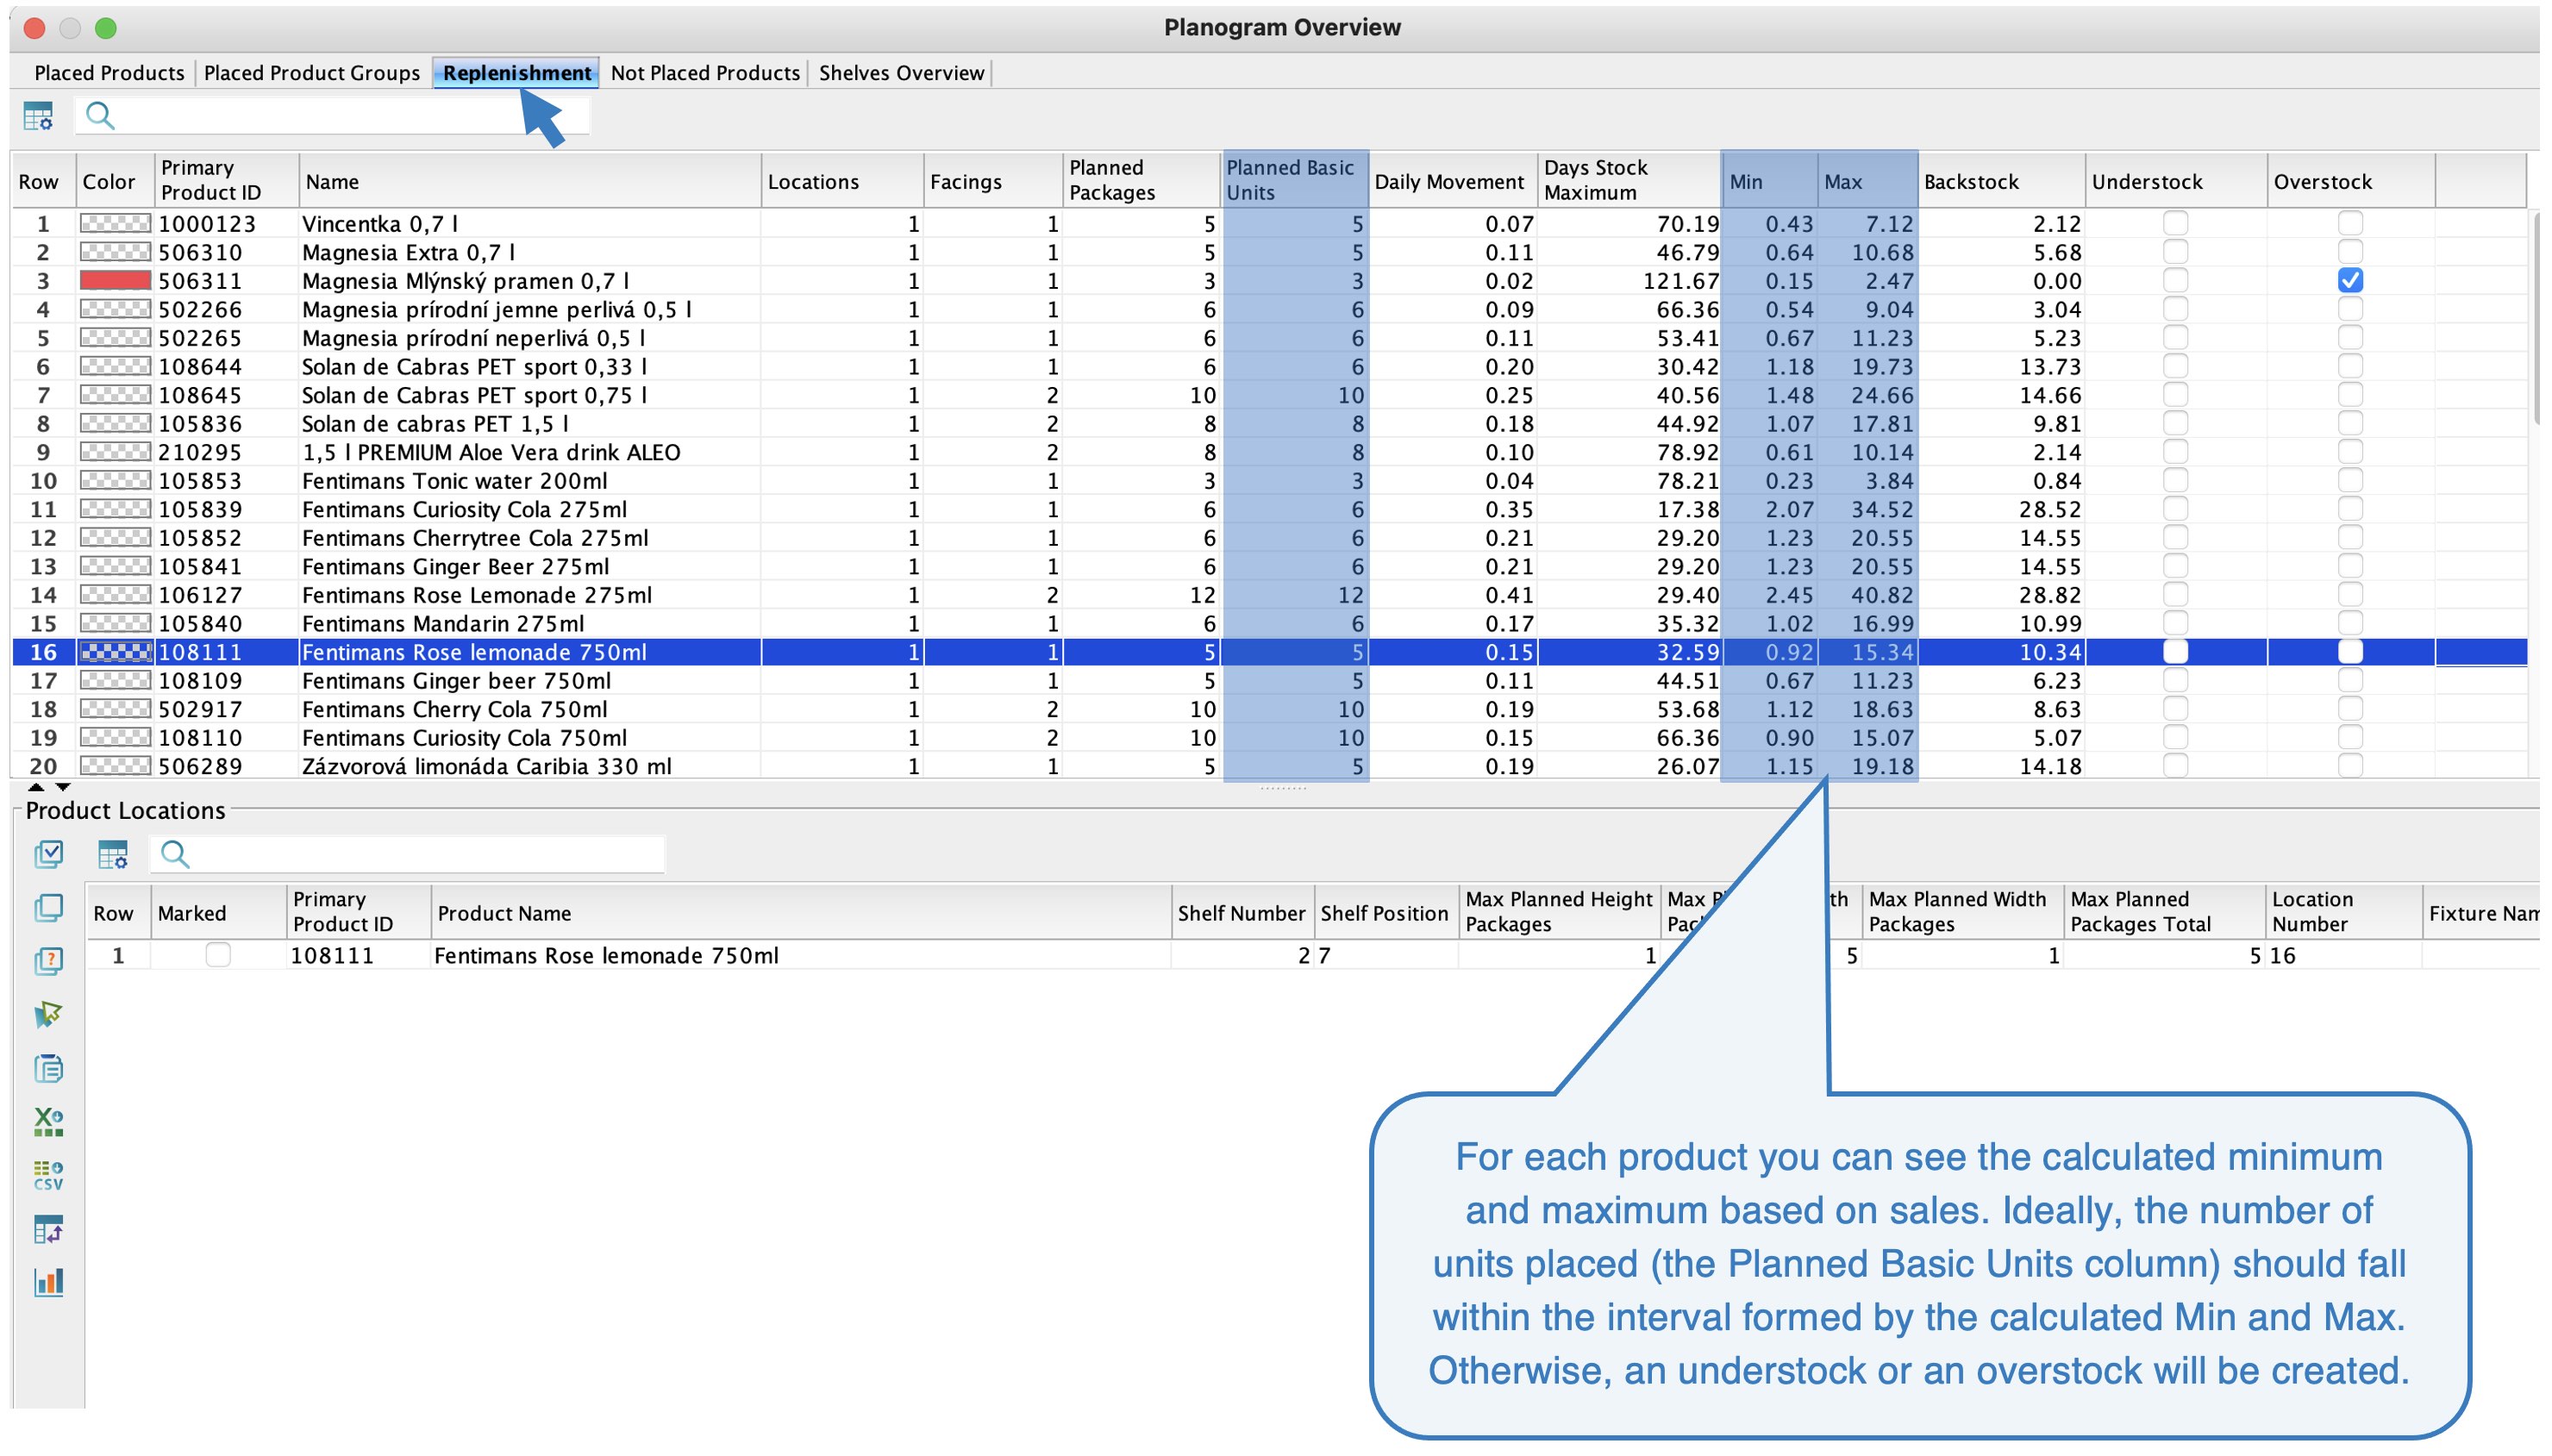
Task: Export Product Locations table to CSV
Action: pos(48,1176)
